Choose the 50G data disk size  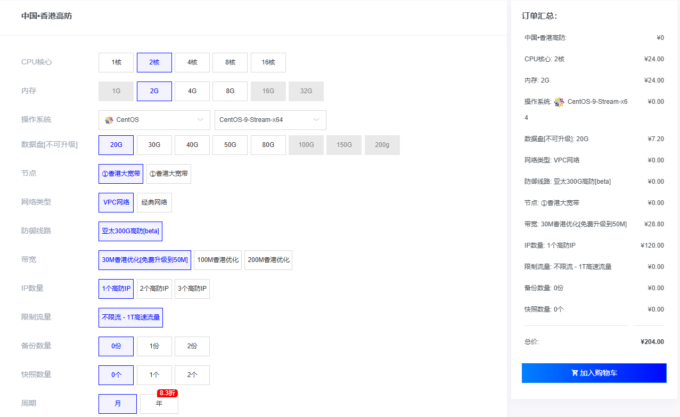pos(230,145)
